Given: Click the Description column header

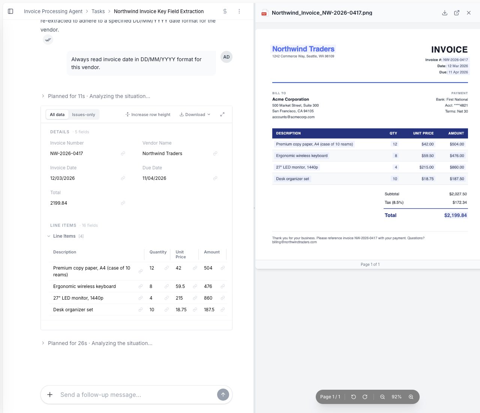Looking at the screenshot, I should tap(65, 252).
